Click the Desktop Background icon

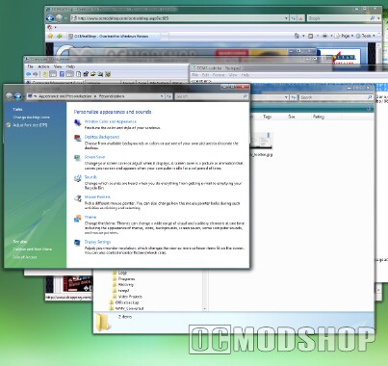point(78,139)
